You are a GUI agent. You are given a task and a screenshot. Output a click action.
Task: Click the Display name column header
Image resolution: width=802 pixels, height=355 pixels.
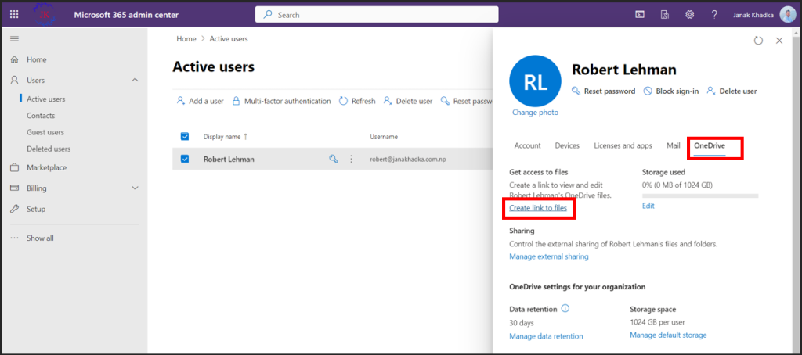222,137
